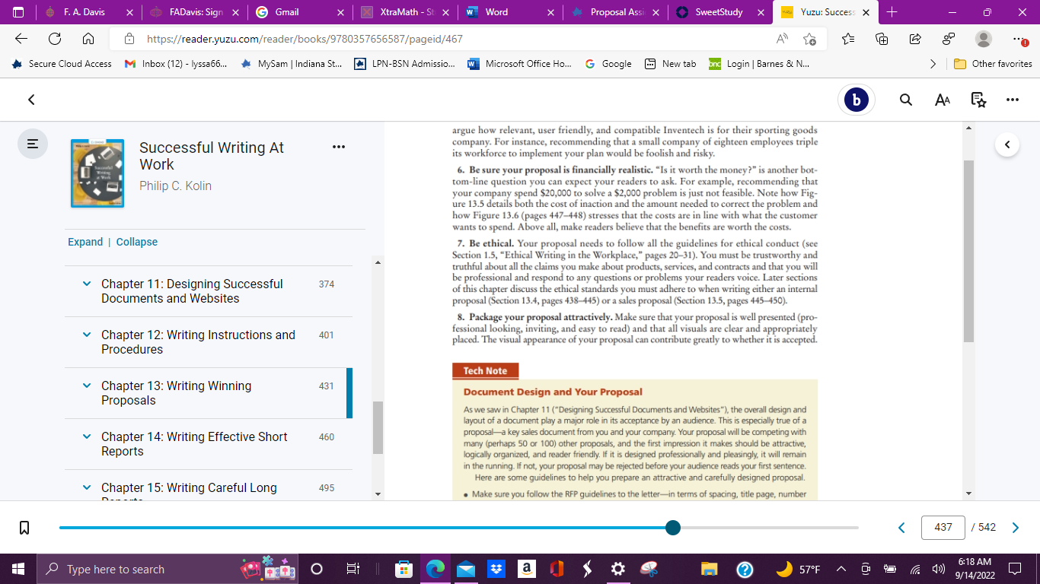Screen dimensions: 1040x584
Task: Switch to FADavis: Sign browser tab
Action: [193, 12]
